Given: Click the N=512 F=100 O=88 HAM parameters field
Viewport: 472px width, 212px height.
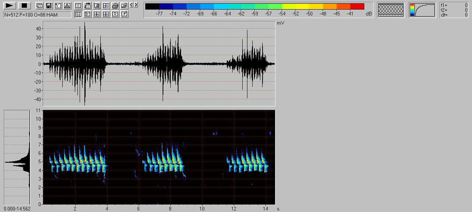Looking at the screenshot, I should point(37,15).
